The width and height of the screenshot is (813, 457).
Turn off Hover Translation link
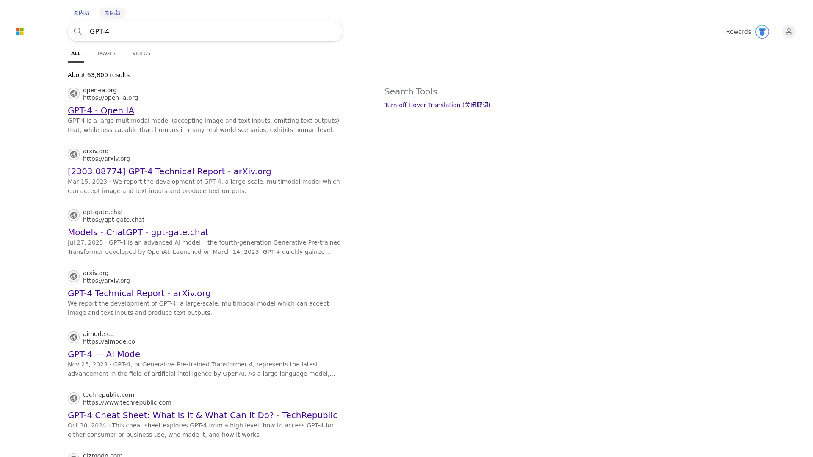(x=437, y=105)
